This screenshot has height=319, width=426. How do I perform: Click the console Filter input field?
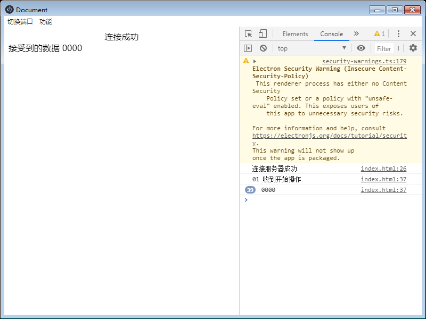[384, 48]
